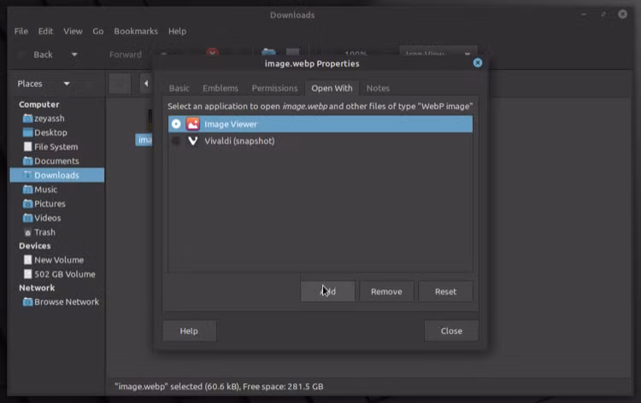641x403 pixels.
Task: Click the Add application button
Action: 328,291
